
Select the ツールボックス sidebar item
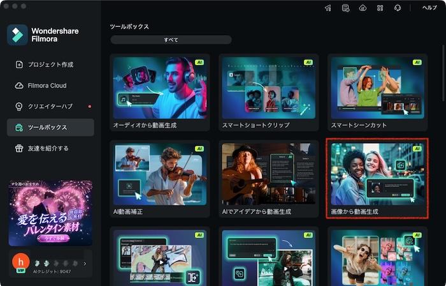(x=50, y=127)
